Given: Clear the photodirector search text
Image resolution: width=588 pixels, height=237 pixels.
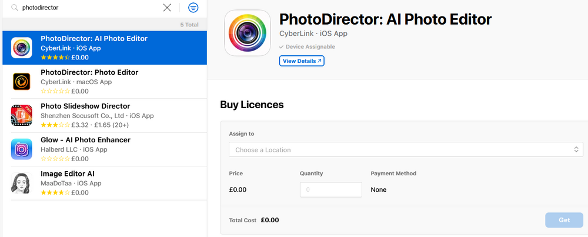Looking at the screenshot, I should click(167, 8).
